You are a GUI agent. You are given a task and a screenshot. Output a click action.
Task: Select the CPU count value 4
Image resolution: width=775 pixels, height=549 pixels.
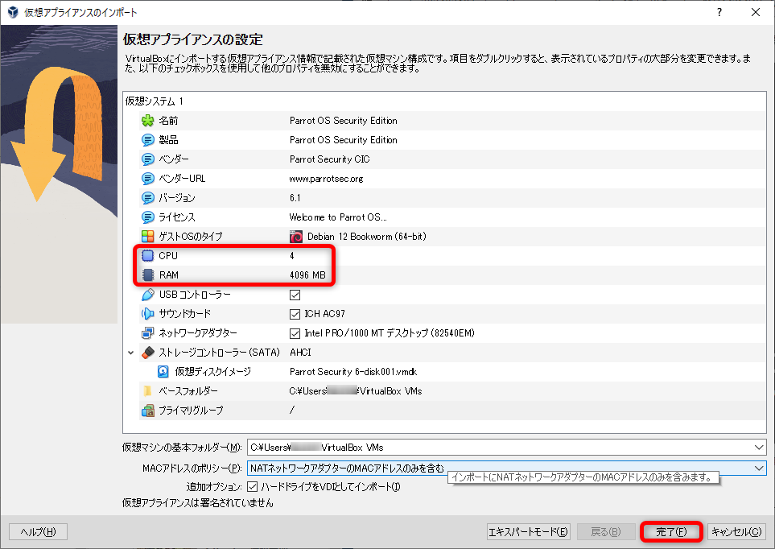pos(292,256)
